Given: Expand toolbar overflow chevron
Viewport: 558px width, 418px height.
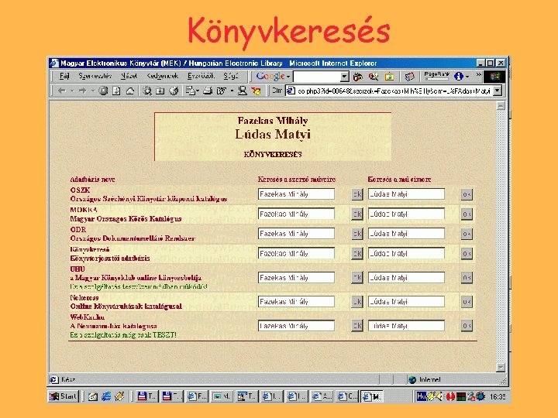Looking at the screenshot, I should 478,75.
